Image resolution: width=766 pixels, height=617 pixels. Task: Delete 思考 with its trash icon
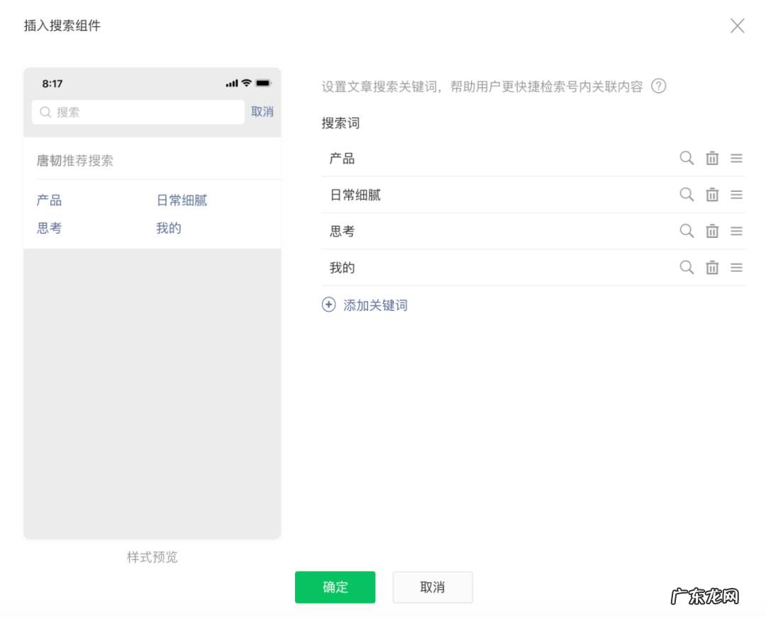[712, 231]
